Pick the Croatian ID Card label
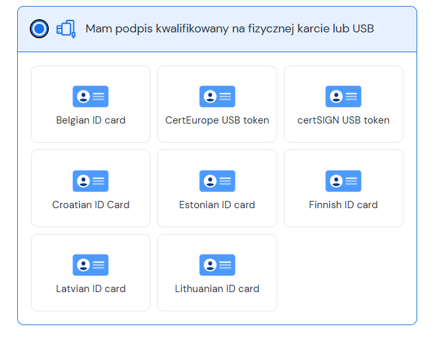The image size is (437, 341). click(91, 205)
